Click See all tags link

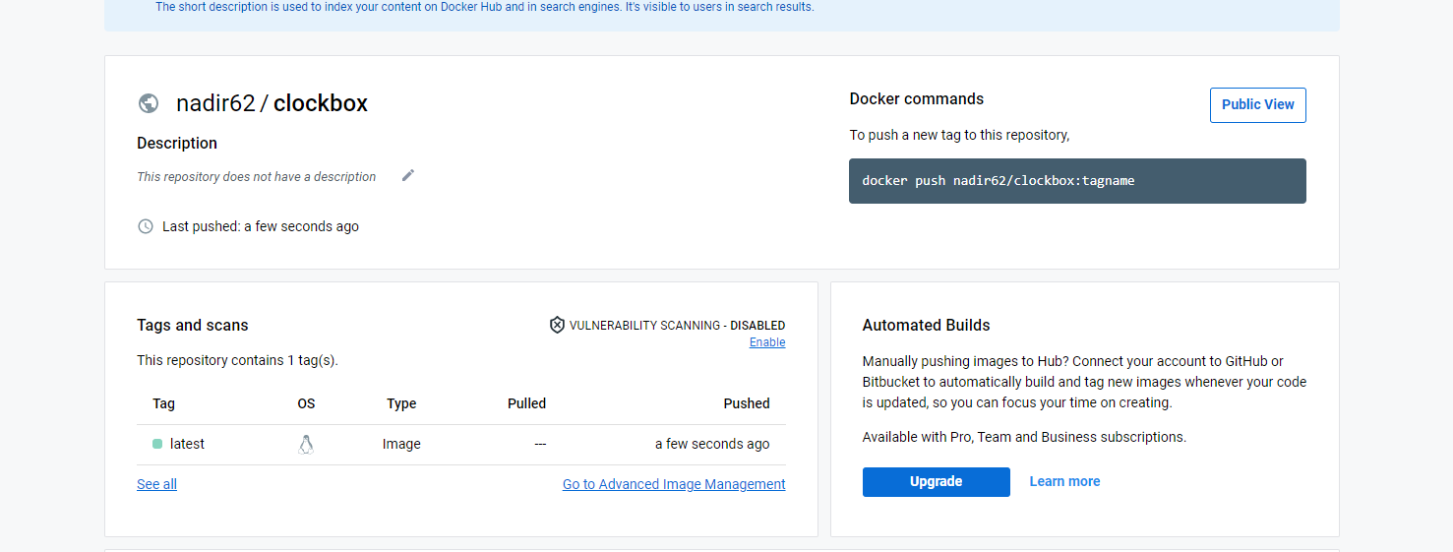click(x=157, y=484)
